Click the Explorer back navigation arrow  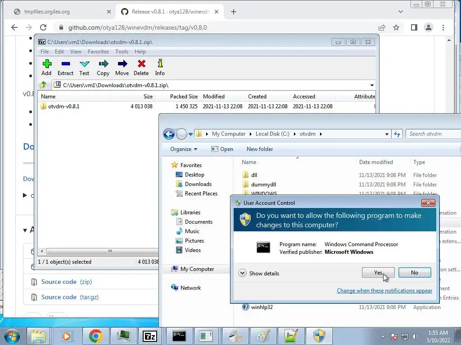pos(169,134)
